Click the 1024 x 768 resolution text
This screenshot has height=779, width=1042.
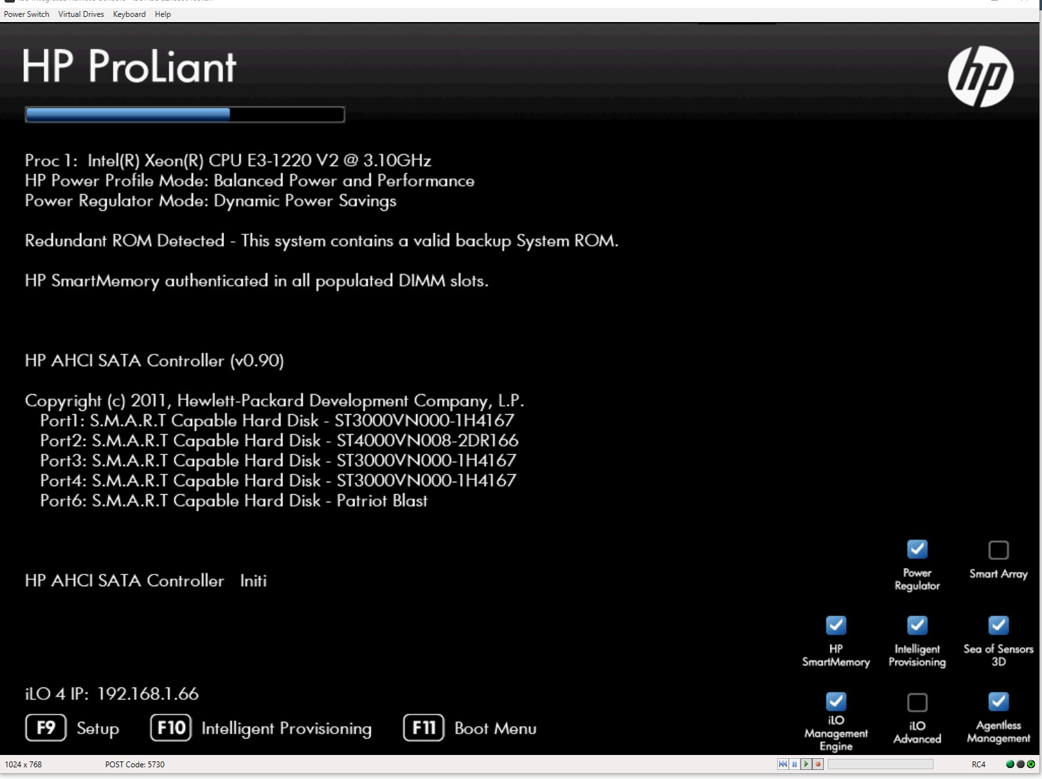tap(23, 765)
